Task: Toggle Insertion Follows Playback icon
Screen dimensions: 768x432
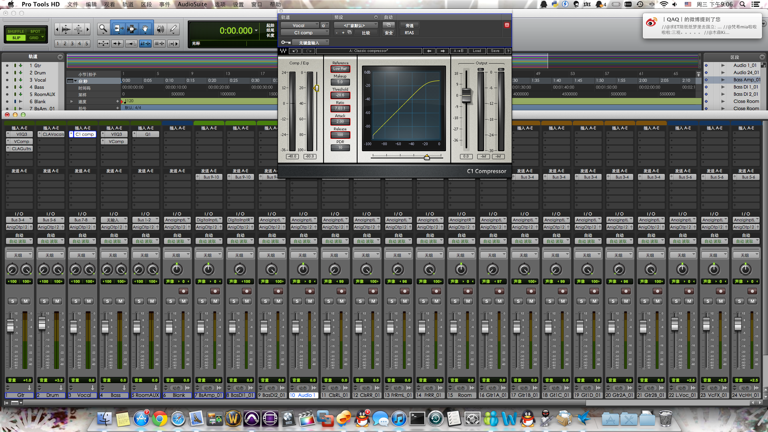Action: coord(173,43)
